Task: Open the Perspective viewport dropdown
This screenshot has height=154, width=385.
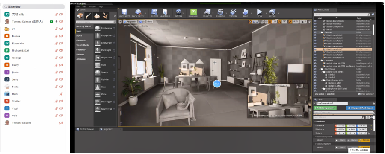Action: [x=130, y=22]
